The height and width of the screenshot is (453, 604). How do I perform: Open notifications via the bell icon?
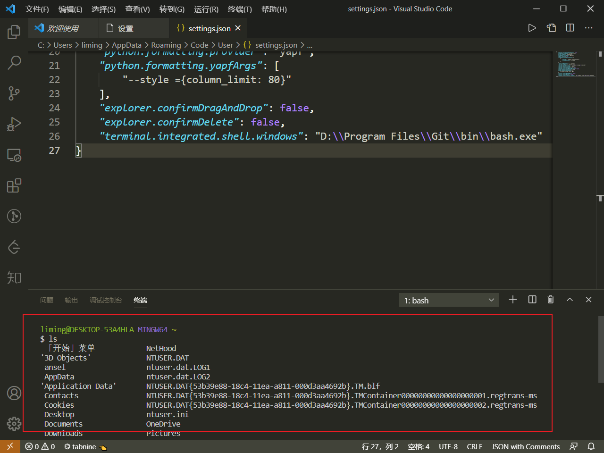coord(591,446)
